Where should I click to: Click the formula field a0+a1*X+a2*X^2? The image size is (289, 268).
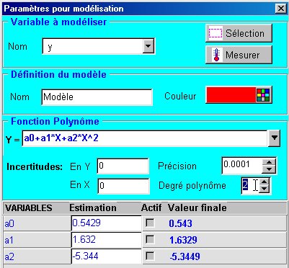point(145,138)
